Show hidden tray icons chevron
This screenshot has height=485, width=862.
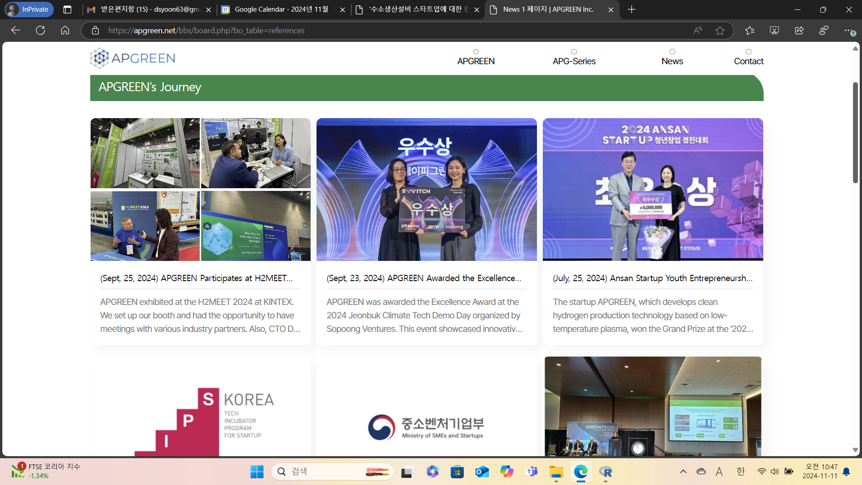[x=683, y=472]
